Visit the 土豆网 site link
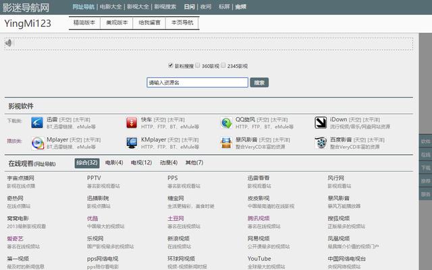Viewport: 432px width, 270px height. tap(175, 219)
